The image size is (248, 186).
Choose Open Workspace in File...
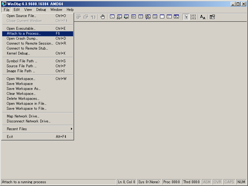click(38, 104)
